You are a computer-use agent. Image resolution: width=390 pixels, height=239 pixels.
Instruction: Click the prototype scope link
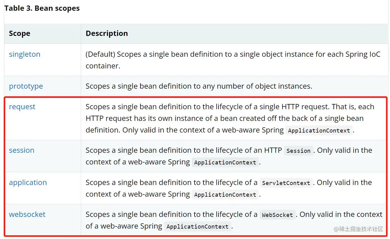click(x=26, y=86)
